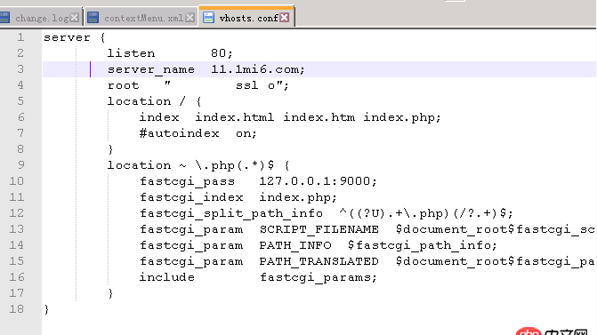Click the save icon on contextMenu.xml tab

click(x=93, y=18)
